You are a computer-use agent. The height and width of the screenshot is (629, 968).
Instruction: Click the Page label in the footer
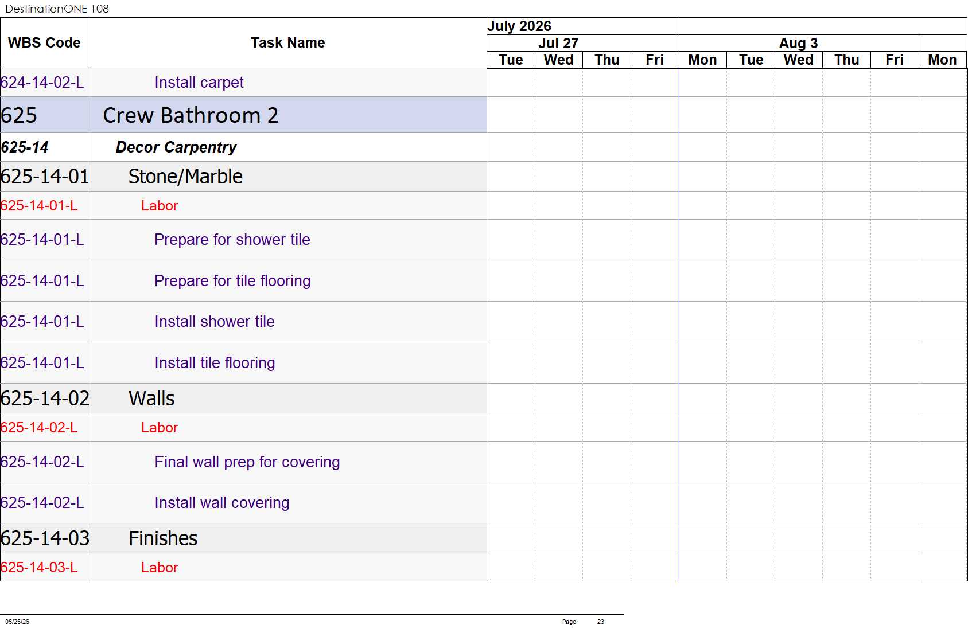pos(569,622)
